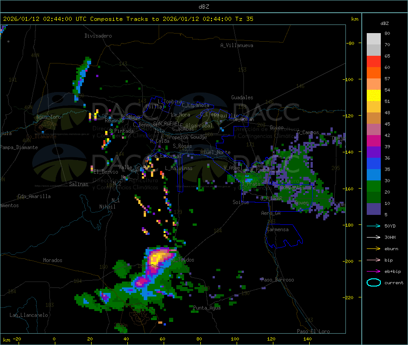Click the 'C_Española' map label

(195, 105)
